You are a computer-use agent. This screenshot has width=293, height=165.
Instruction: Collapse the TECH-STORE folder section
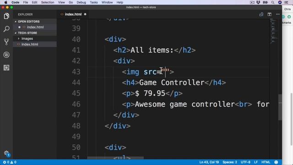27,33
